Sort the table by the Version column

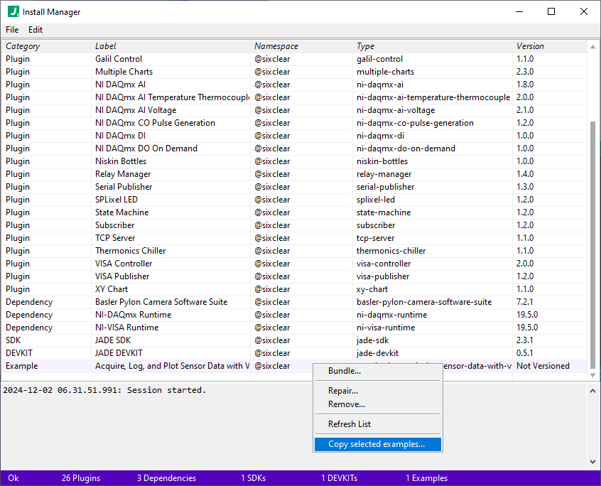(x=529, y=45)
